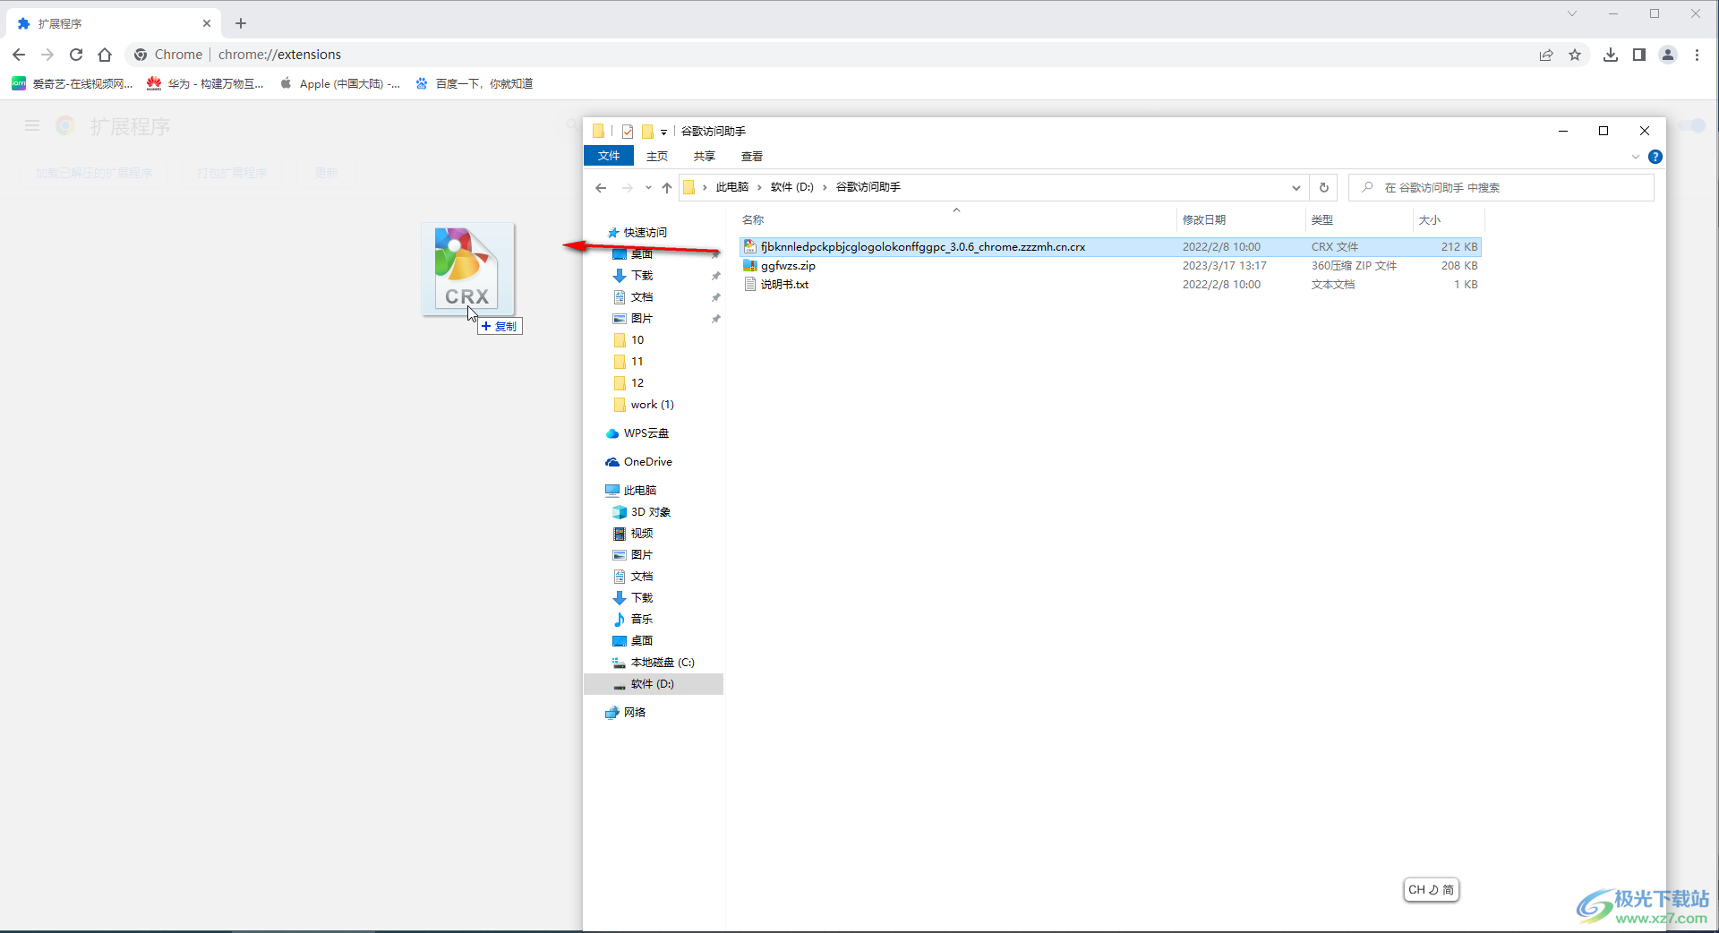
Task: Click Chrome reload page icon
Action: point(76,55)
